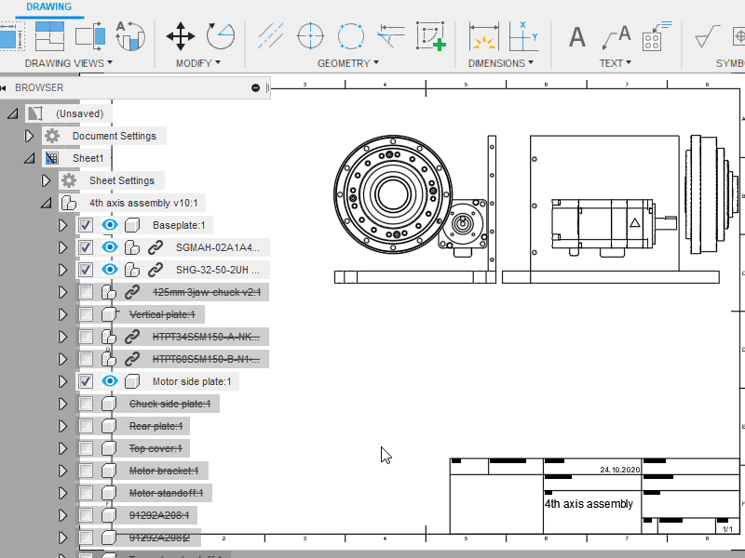This screenshot has height=558, width=745.
Task: Hide Motor side plate:1 using eye icon
Action: click(x=110, y=381)
